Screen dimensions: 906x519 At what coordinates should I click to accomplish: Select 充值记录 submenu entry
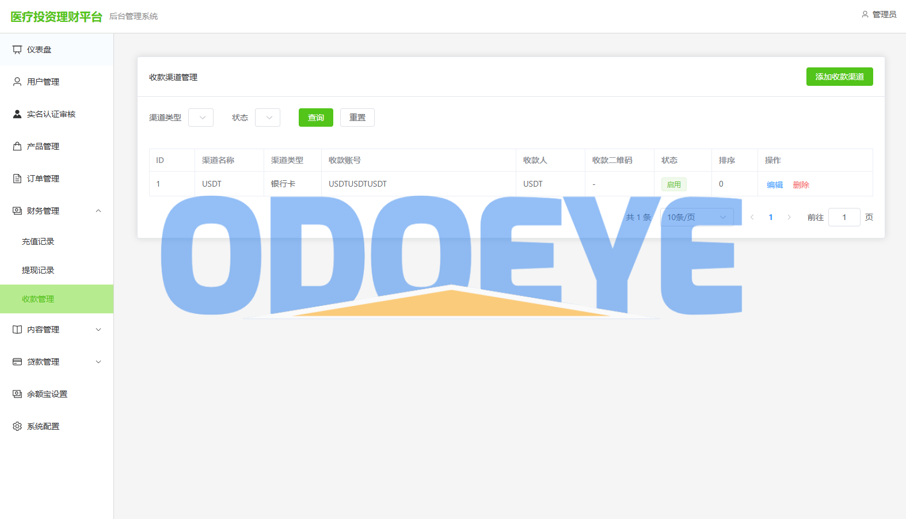tap(56, 241)
